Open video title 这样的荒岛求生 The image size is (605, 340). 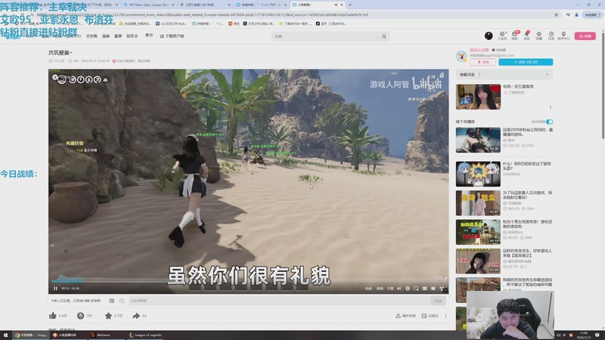[527, 253]
